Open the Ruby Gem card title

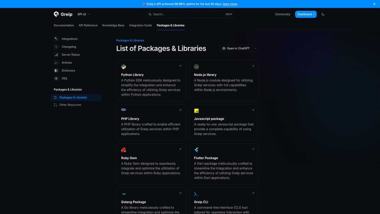coord(129,158)
